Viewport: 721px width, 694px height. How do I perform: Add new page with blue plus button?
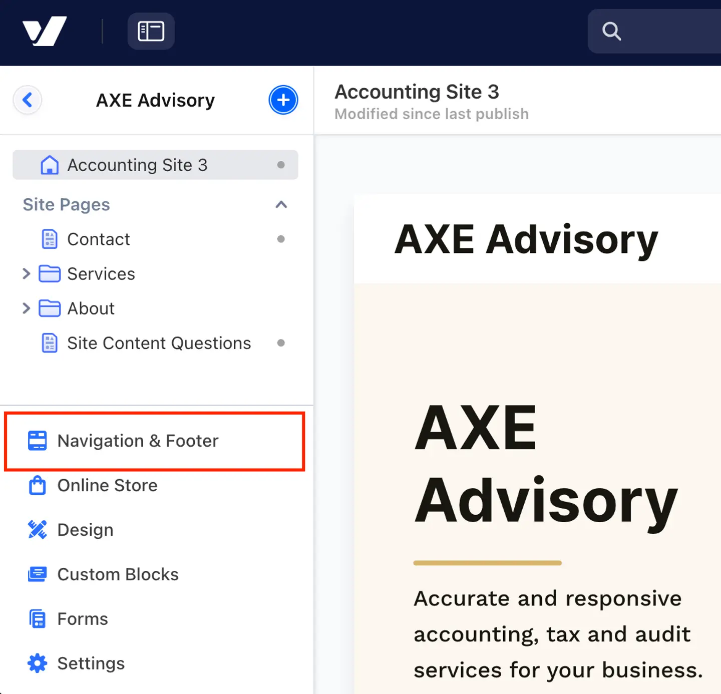click(283, 100)
